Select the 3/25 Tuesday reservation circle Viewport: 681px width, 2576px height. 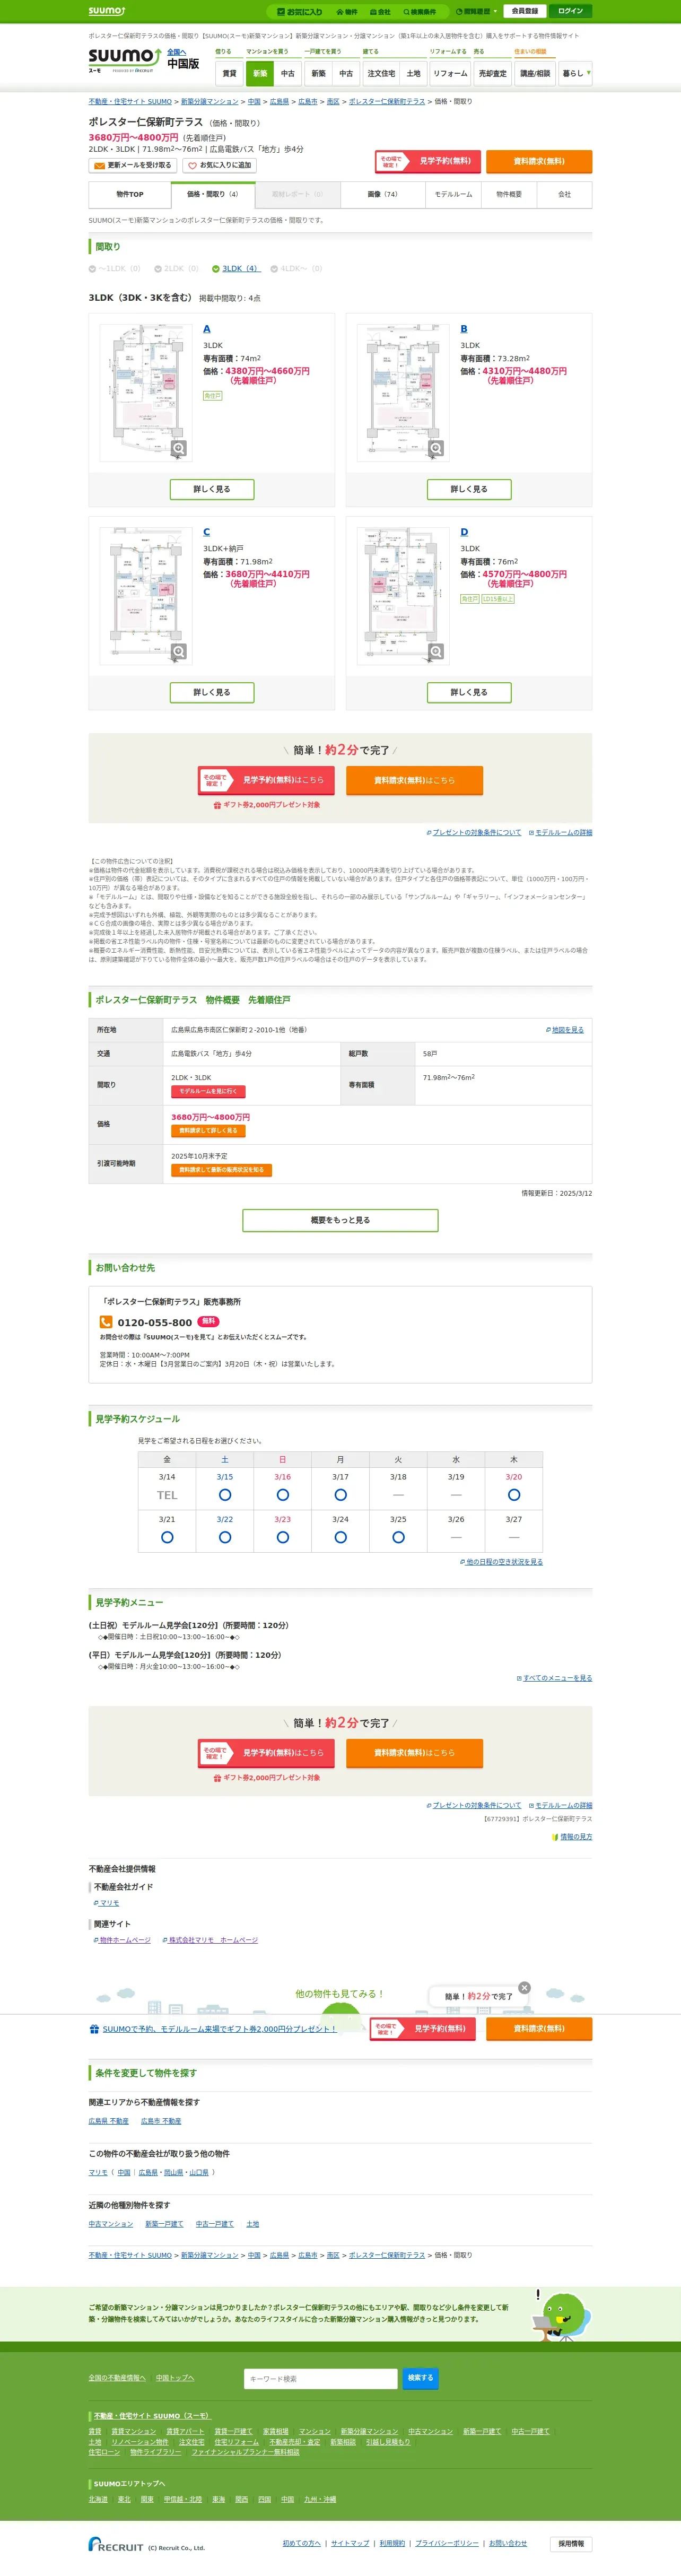(x=398, y=1537)
